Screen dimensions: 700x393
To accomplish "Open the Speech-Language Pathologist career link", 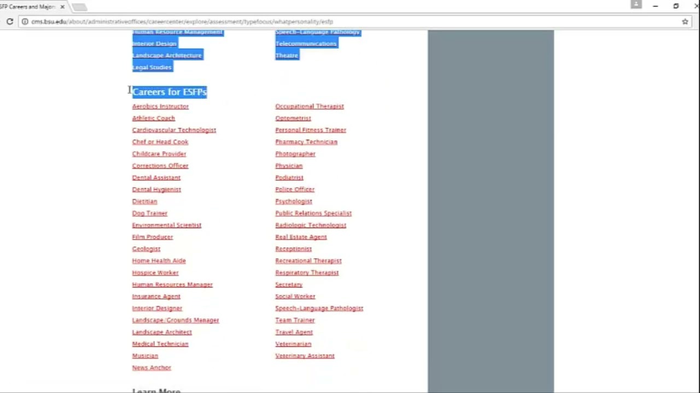I will (319, 308).
